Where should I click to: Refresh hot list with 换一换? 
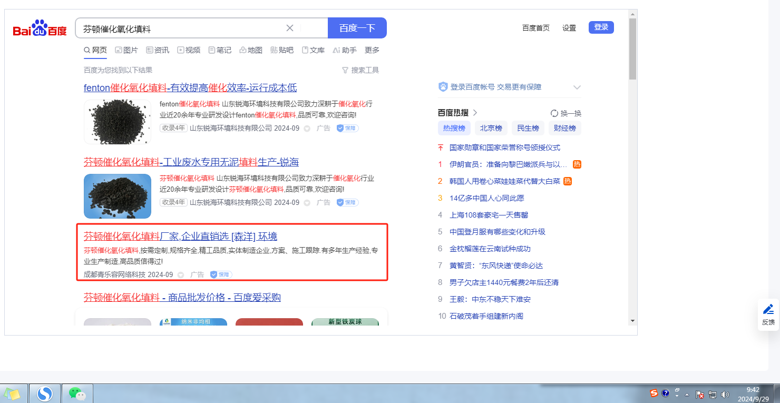[566, 113]
